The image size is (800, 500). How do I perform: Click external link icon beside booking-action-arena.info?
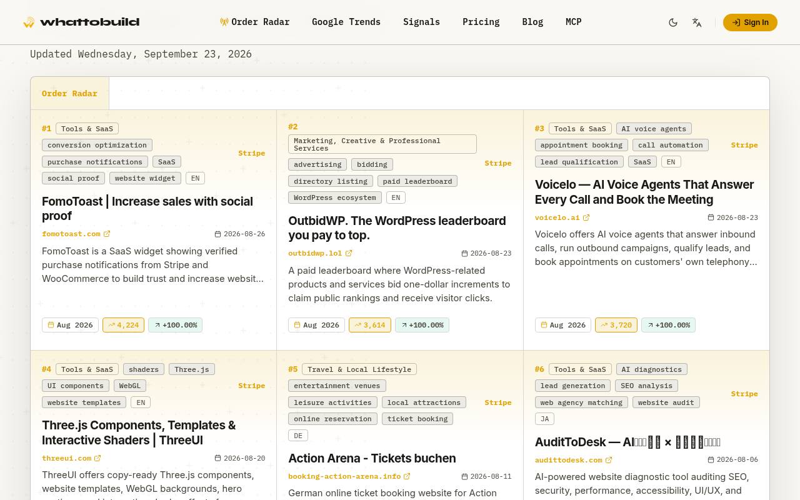tap(407, 476)
